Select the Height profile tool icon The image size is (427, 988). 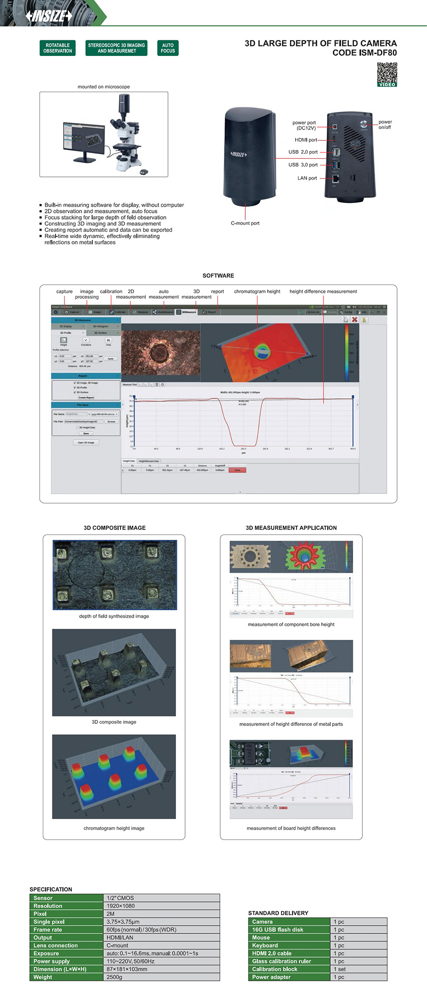[x=64, y=340]
